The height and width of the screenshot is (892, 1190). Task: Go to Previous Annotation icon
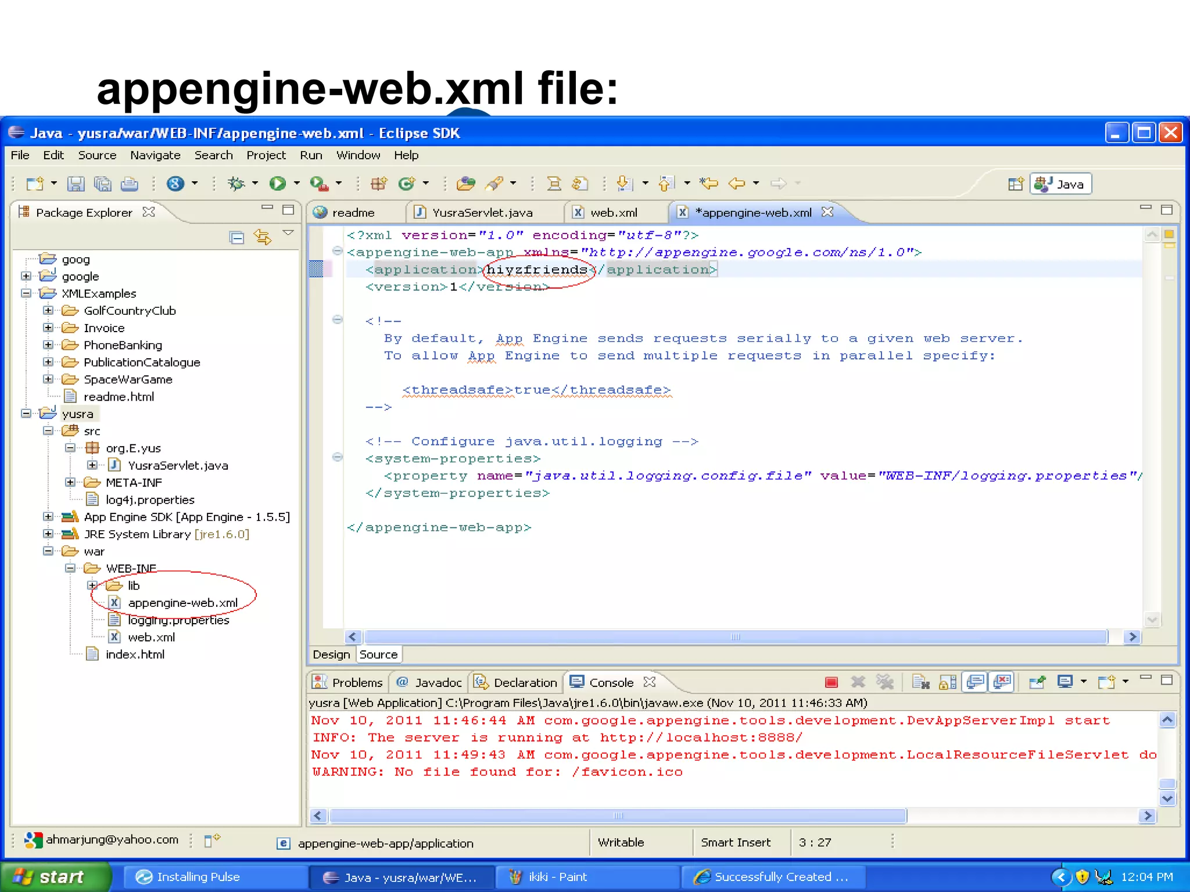point(666,184)
